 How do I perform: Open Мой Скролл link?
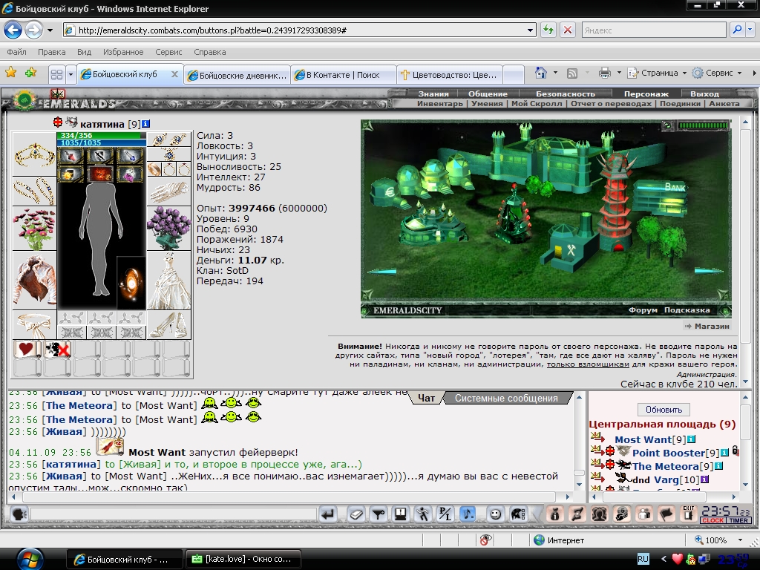(x=537, y=103)
